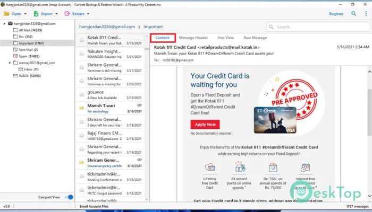
Task: Click the Lifetime free Credit Card icon
Action: (x=210, y=167)
